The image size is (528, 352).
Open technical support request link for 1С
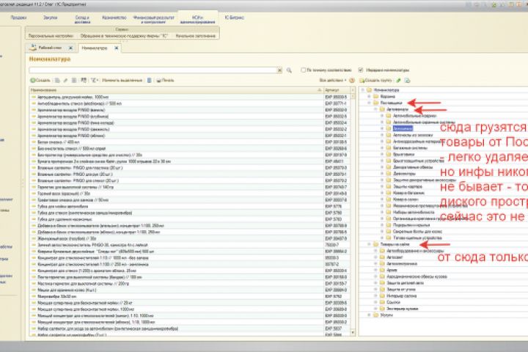[x=124, y=36]
